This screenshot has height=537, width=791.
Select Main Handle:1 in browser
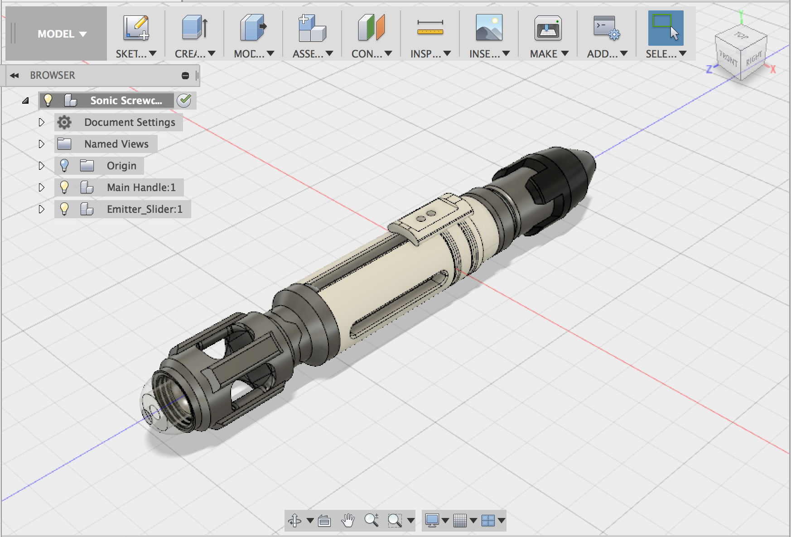(141, 187)
